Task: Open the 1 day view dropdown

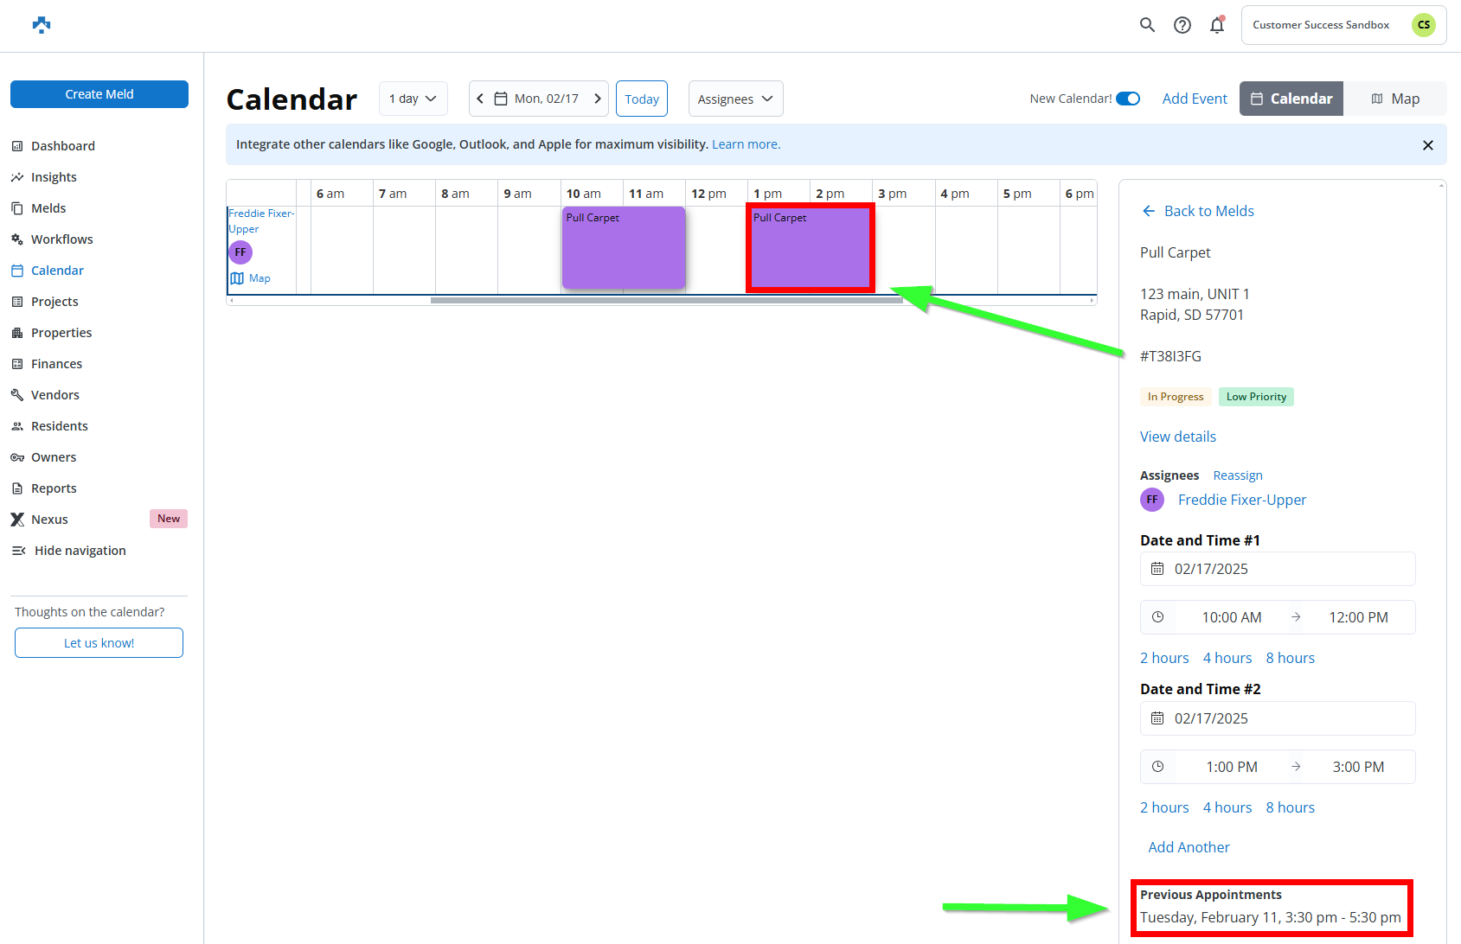Action: click(413, 99)
